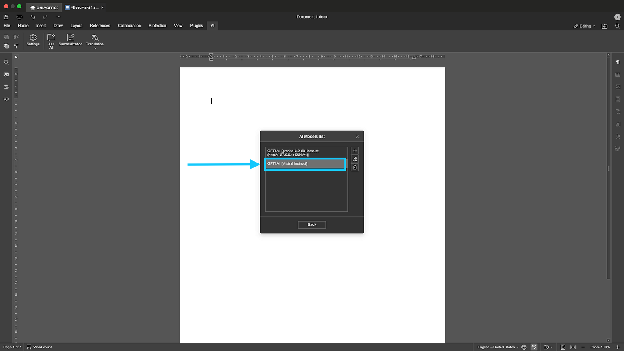Click the Back button in the dialog
This screenshot has height=351, width=624.
[312, 224]
